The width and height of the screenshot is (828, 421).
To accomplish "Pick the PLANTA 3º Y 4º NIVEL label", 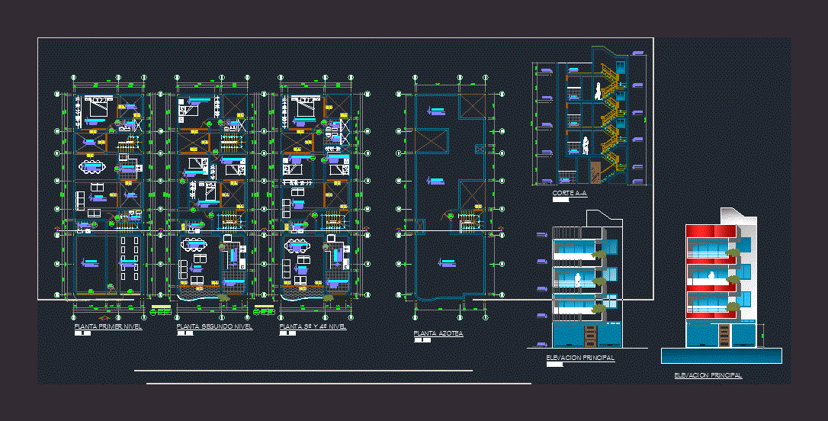I will pos(313,326).
